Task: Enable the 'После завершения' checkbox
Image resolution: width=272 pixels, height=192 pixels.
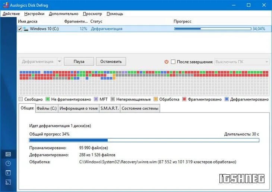Action: (x=173, y=62)
